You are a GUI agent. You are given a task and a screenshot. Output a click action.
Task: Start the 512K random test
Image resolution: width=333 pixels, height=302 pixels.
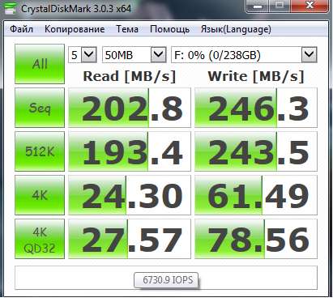point(40,151)
